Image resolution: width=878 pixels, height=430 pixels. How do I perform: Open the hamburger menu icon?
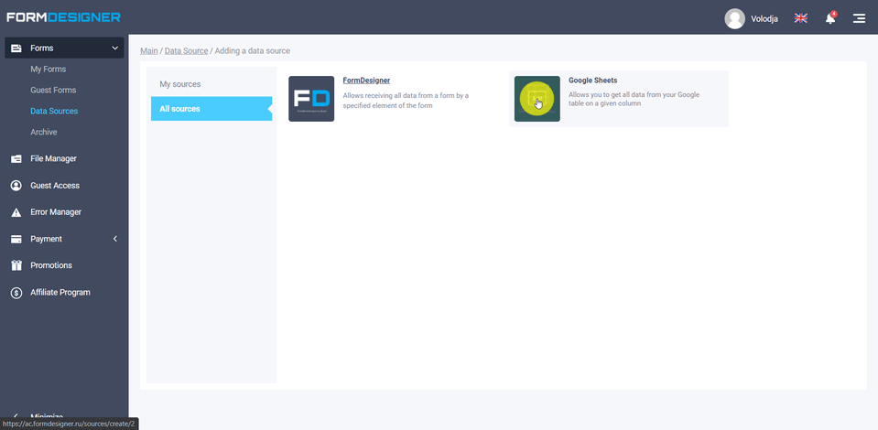(x=859, y=18)
